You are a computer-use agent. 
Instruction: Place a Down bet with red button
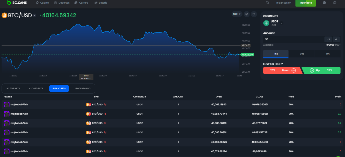click(282, 70)
